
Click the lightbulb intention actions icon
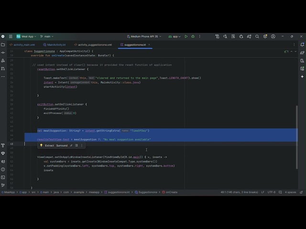41,146
